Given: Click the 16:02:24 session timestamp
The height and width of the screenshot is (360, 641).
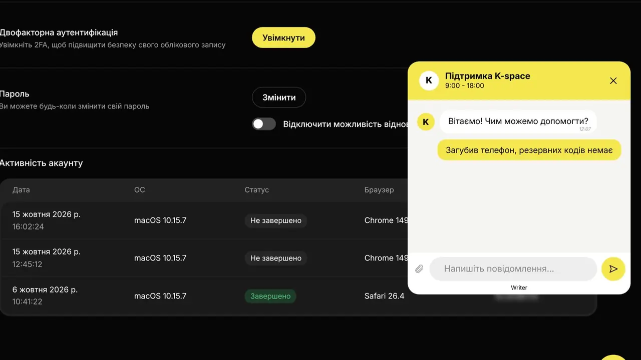Looking at the screenshot, I should coord(28,227).
